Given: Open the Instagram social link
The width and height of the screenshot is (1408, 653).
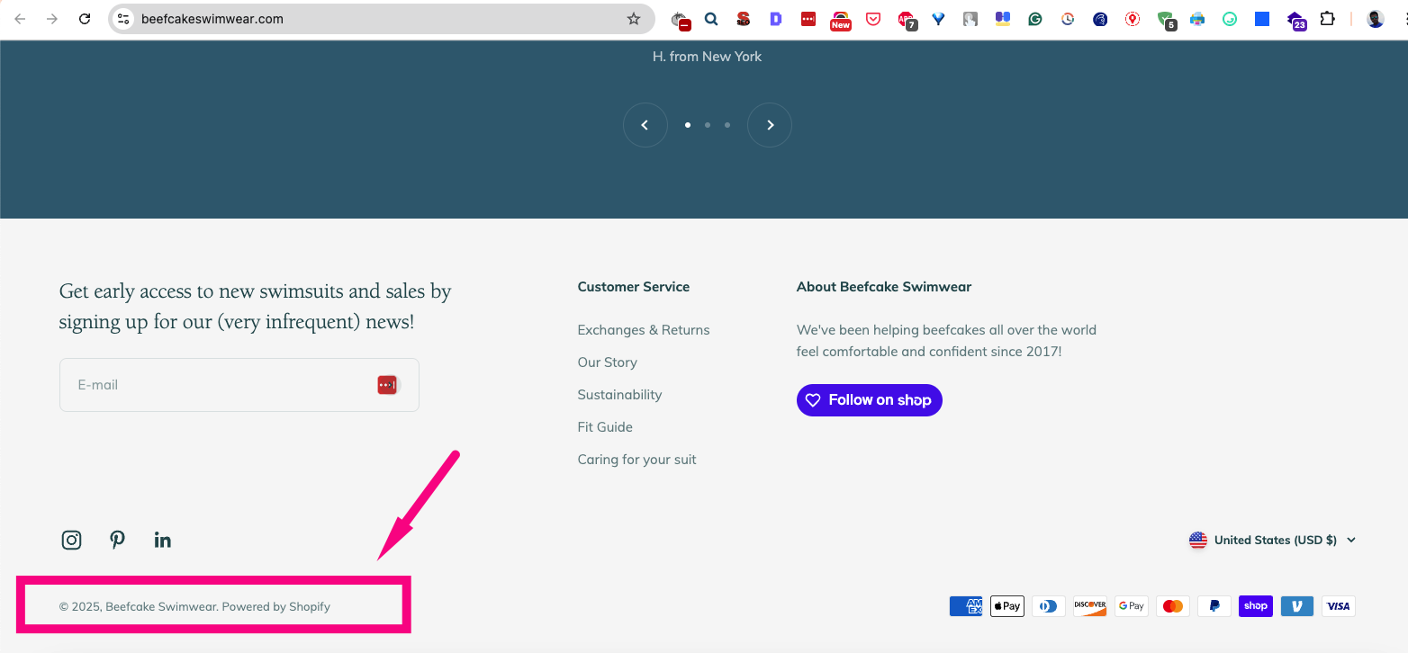Looking at the screenshot, I should [x=71, y=540].
